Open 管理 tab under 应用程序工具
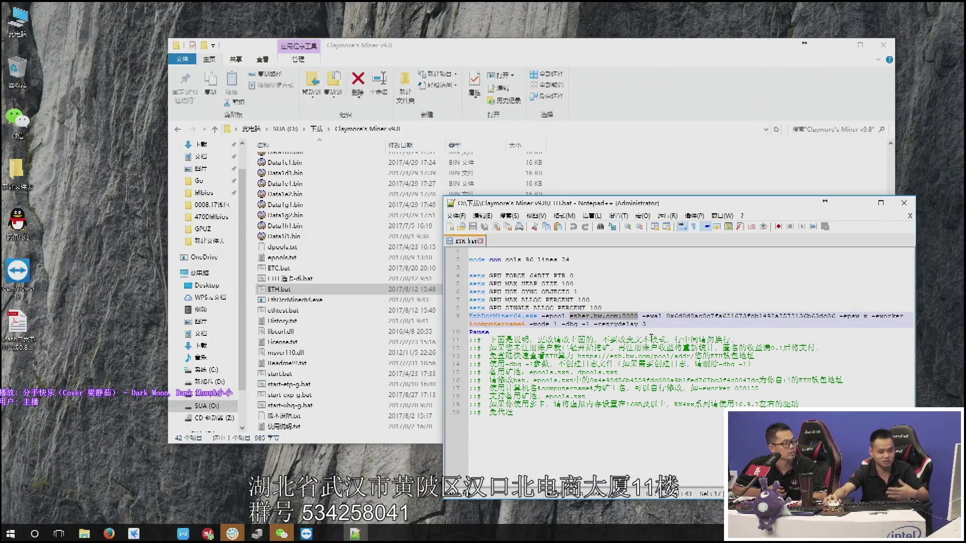Screen dimensions: 966x543 [x=298, y=59]
